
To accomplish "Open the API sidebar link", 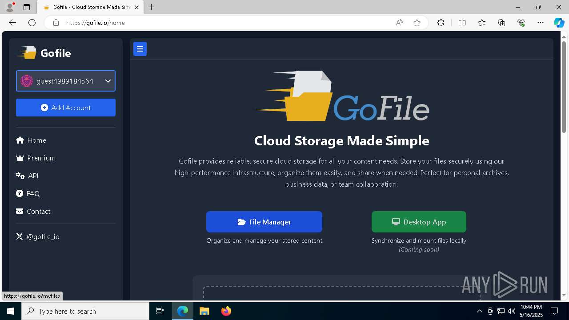I will point(27,176).
